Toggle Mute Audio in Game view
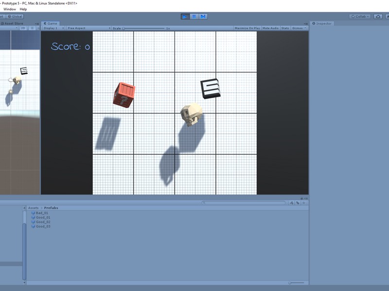 270,28
